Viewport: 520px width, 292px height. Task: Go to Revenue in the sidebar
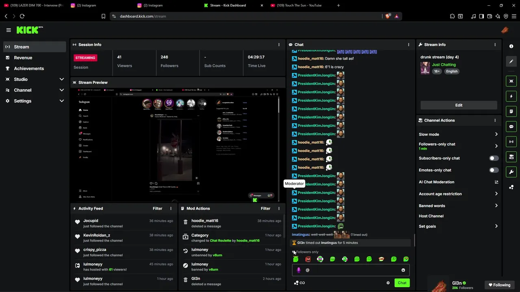(x=34, y=58)
